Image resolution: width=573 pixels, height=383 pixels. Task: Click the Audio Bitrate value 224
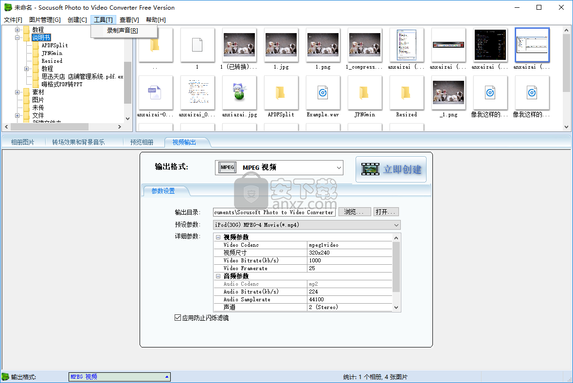[349, 292]
